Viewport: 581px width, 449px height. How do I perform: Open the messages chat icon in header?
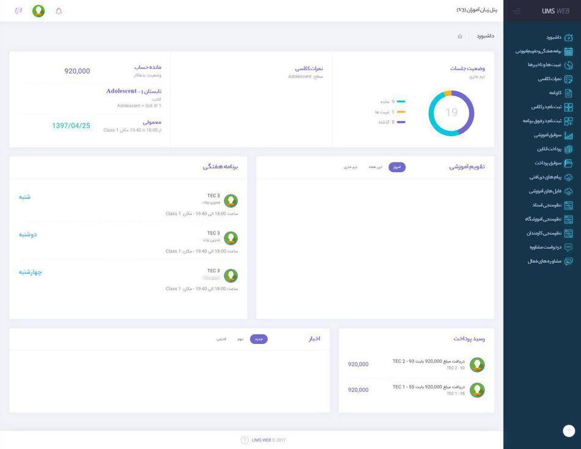point(18,11)
